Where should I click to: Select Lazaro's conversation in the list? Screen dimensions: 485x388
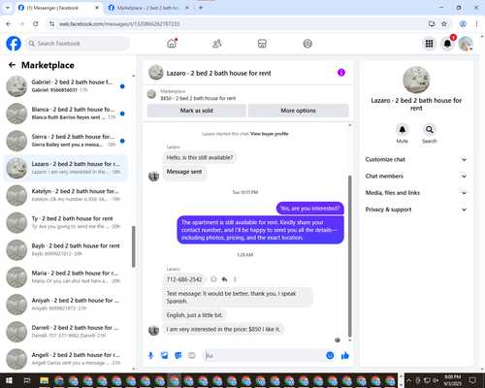coord(66,168)
